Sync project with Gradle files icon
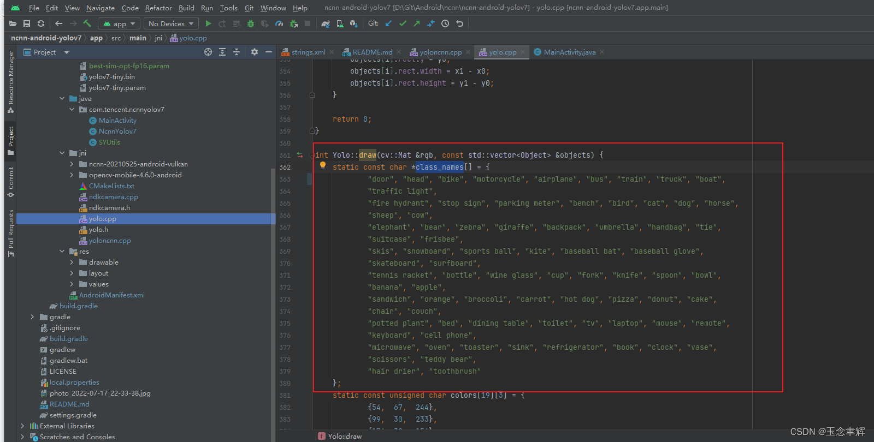 click(326, 23)
